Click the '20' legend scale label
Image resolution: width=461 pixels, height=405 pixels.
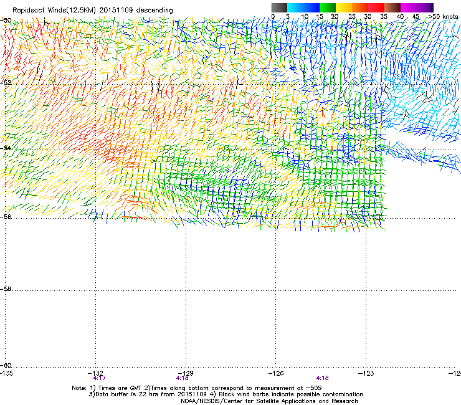335,16
